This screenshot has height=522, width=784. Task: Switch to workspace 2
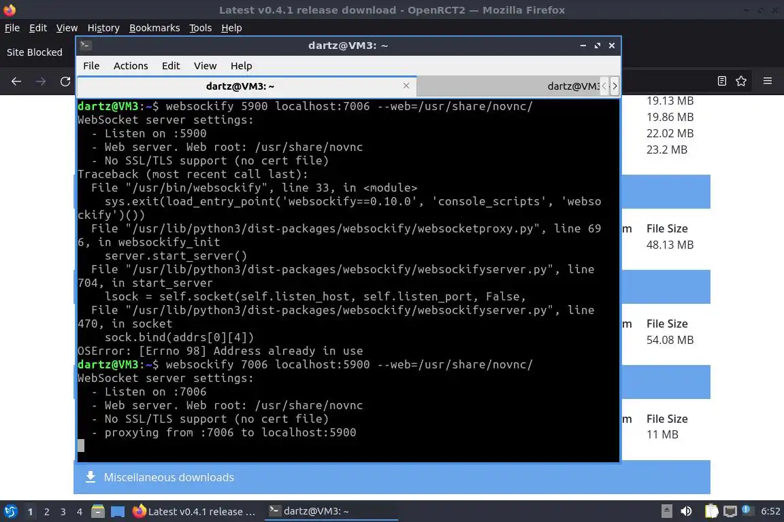pyautogui.click(x=46, y=512)
